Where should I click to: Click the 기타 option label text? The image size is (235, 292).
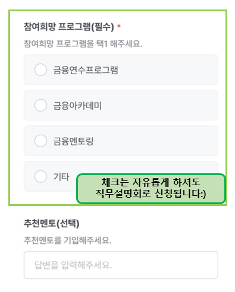click(61, 177)
